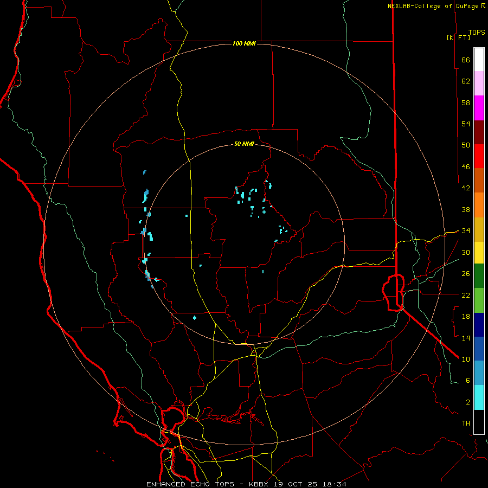
Task: Click the "2" legend value
Action: [x=468, y=402]
